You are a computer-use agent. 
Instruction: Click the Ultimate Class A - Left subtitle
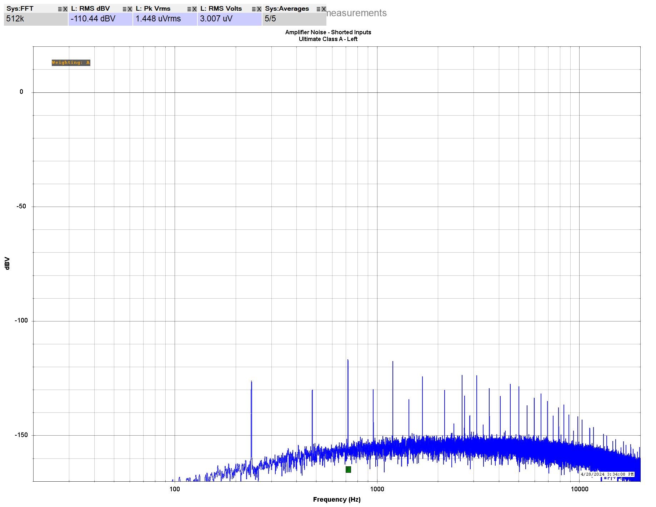point(328,39)
